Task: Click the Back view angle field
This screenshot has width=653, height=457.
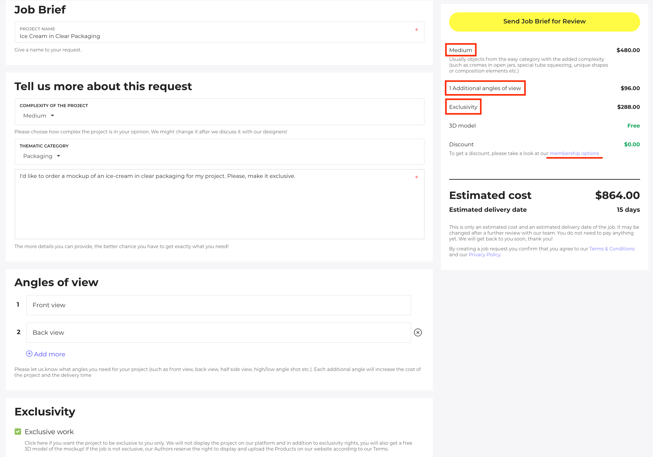Action: click(218, 333)
